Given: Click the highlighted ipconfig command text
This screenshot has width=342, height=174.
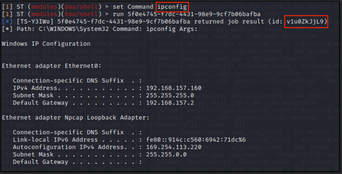Looking at the screenshot, I should [171, 7].
